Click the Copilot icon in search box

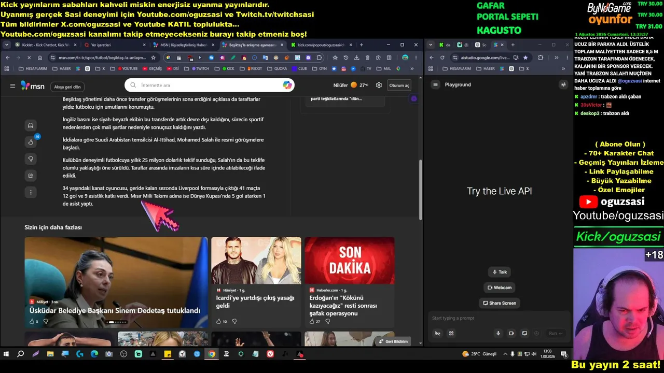click(x=287, y=85)
